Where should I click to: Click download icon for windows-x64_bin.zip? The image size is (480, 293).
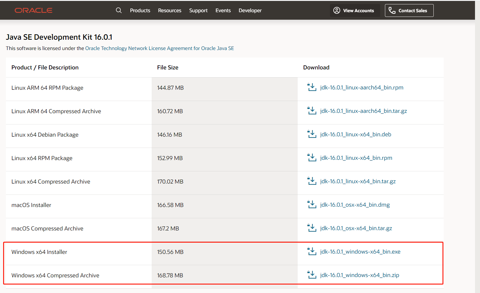click(312, 275)
